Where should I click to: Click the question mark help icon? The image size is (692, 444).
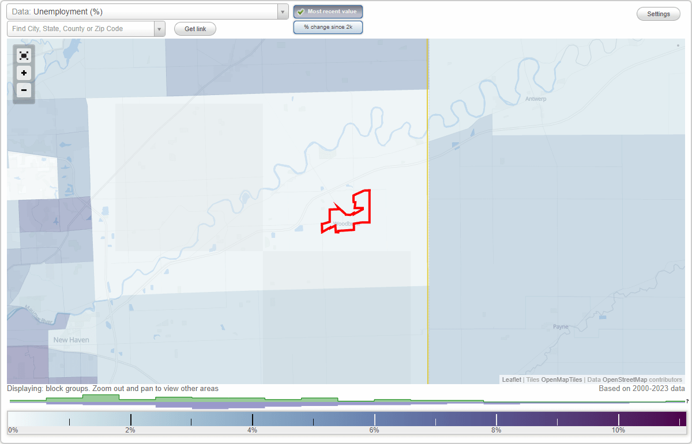click(687, 401)
